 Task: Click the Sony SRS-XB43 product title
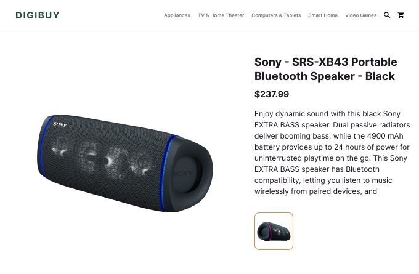(325, 69)
